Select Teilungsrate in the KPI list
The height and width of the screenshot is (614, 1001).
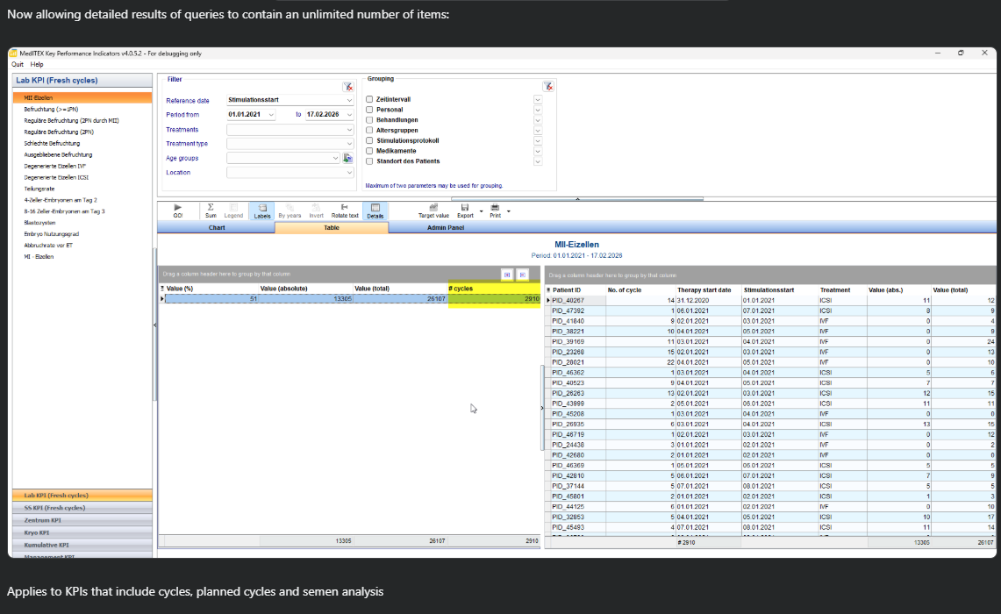[x=39, y=189]
